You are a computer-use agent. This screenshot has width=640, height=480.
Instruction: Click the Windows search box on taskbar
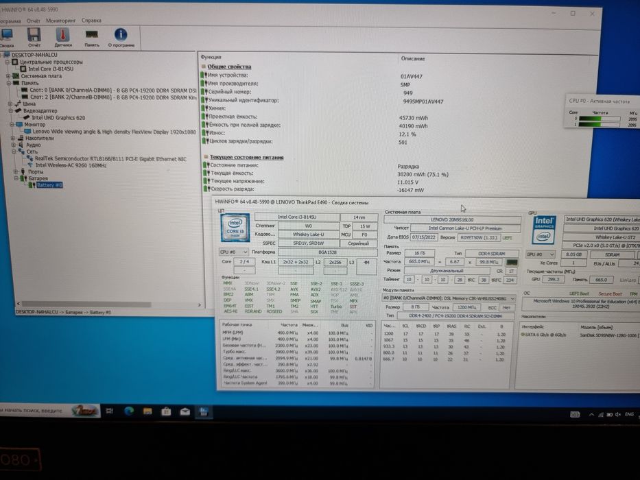(x=49, y=411)
